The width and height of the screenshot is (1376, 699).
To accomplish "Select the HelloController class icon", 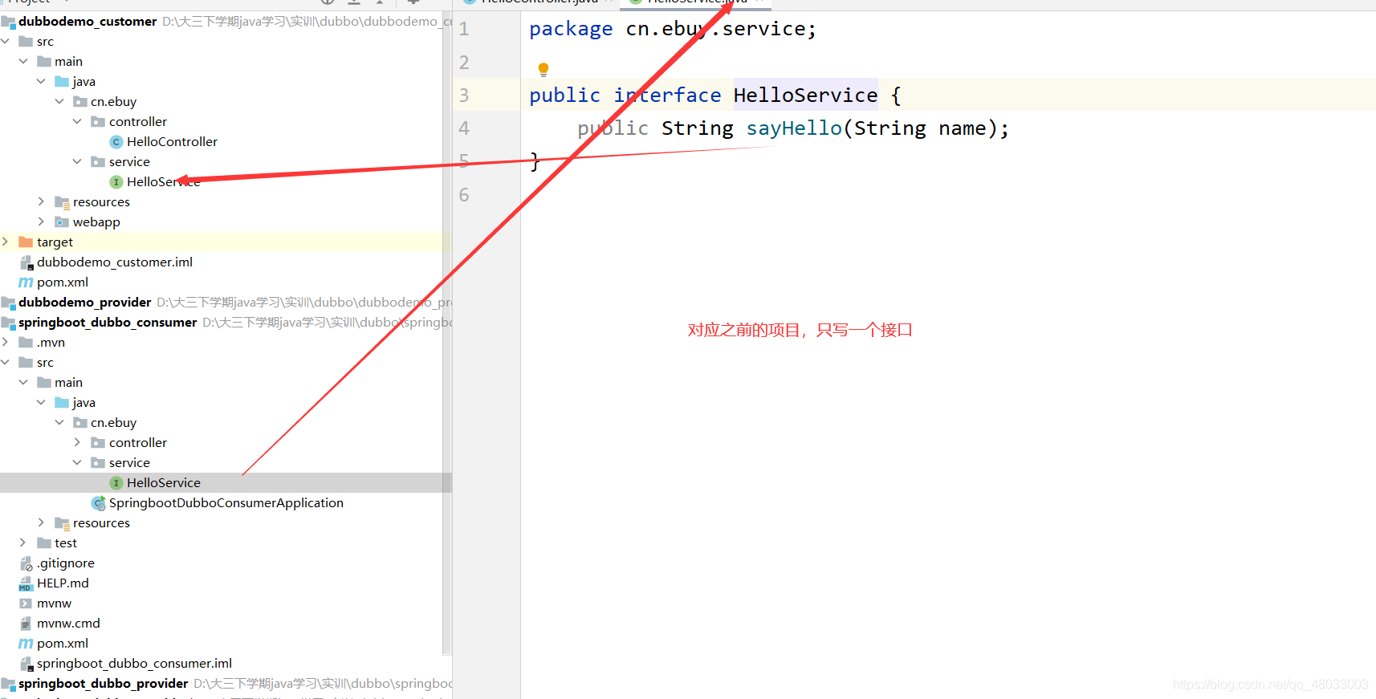I will coord(116,142).
